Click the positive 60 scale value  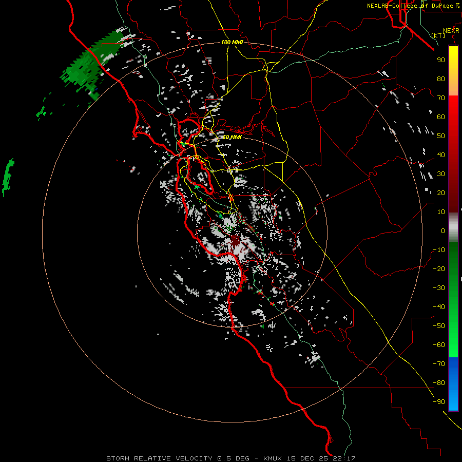coord(441,117)
